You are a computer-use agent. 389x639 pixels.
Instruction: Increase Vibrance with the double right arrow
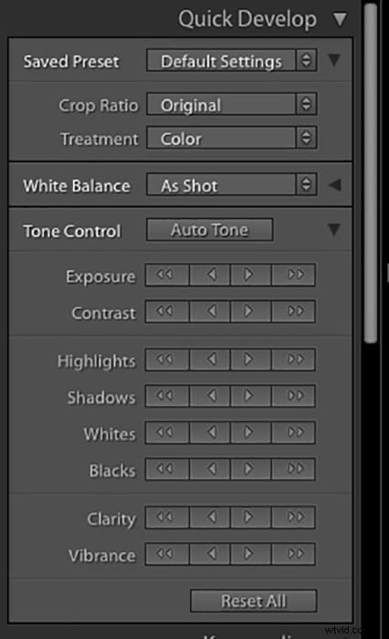(294, 553)
